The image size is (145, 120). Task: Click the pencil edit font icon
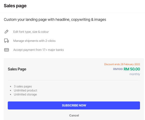[7, 32]
